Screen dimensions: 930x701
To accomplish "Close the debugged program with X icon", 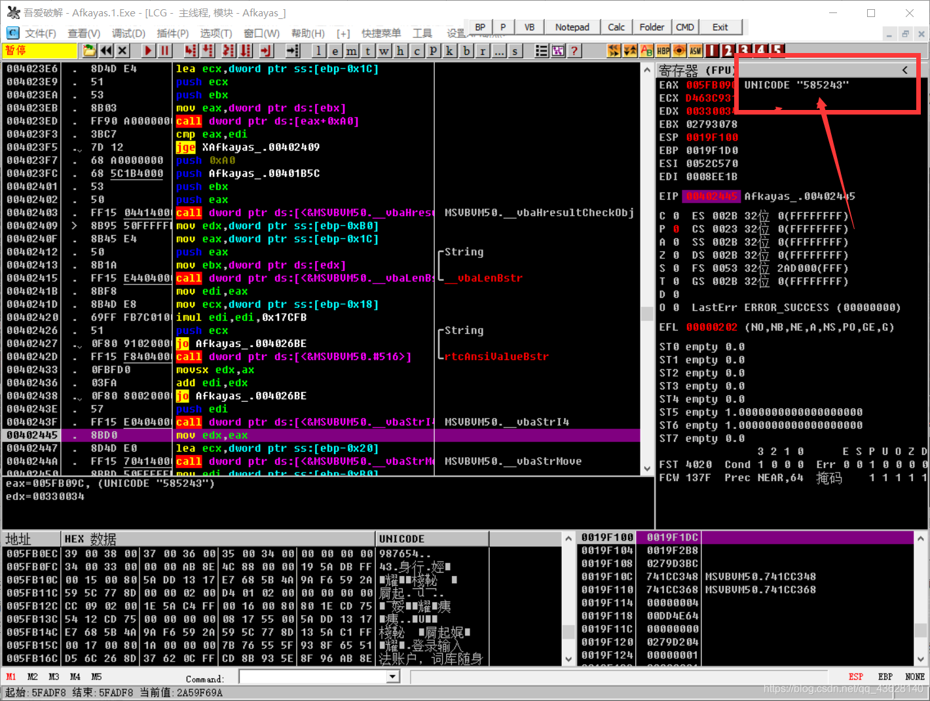I will [122, 50].
